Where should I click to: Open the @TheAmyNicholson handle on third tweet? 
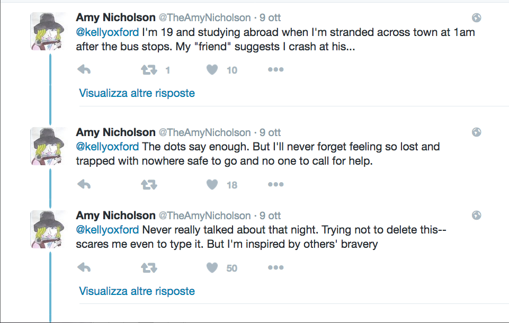pyautogui.click(x=205, y=216)
